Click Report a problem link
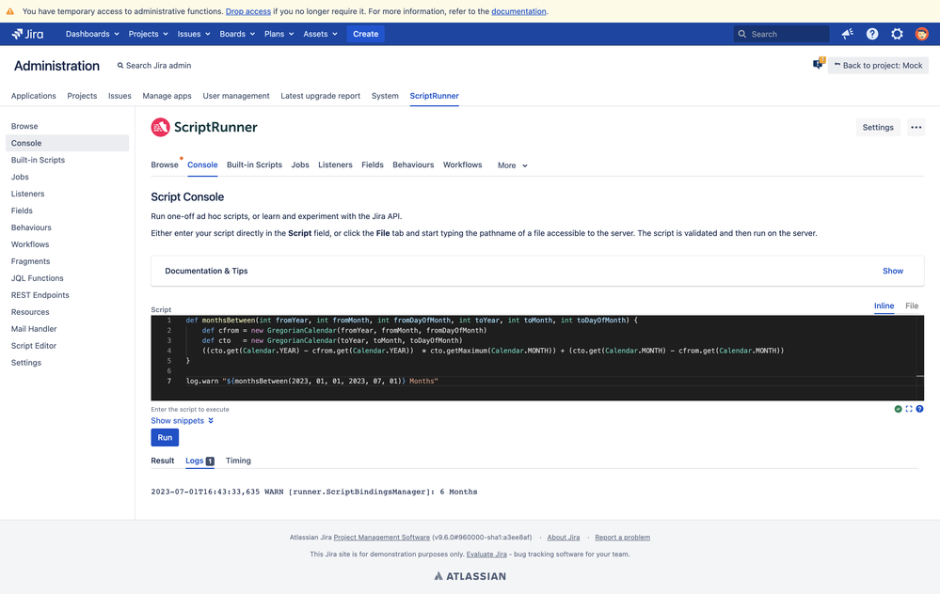940x594 pixels. click(622, 537)
